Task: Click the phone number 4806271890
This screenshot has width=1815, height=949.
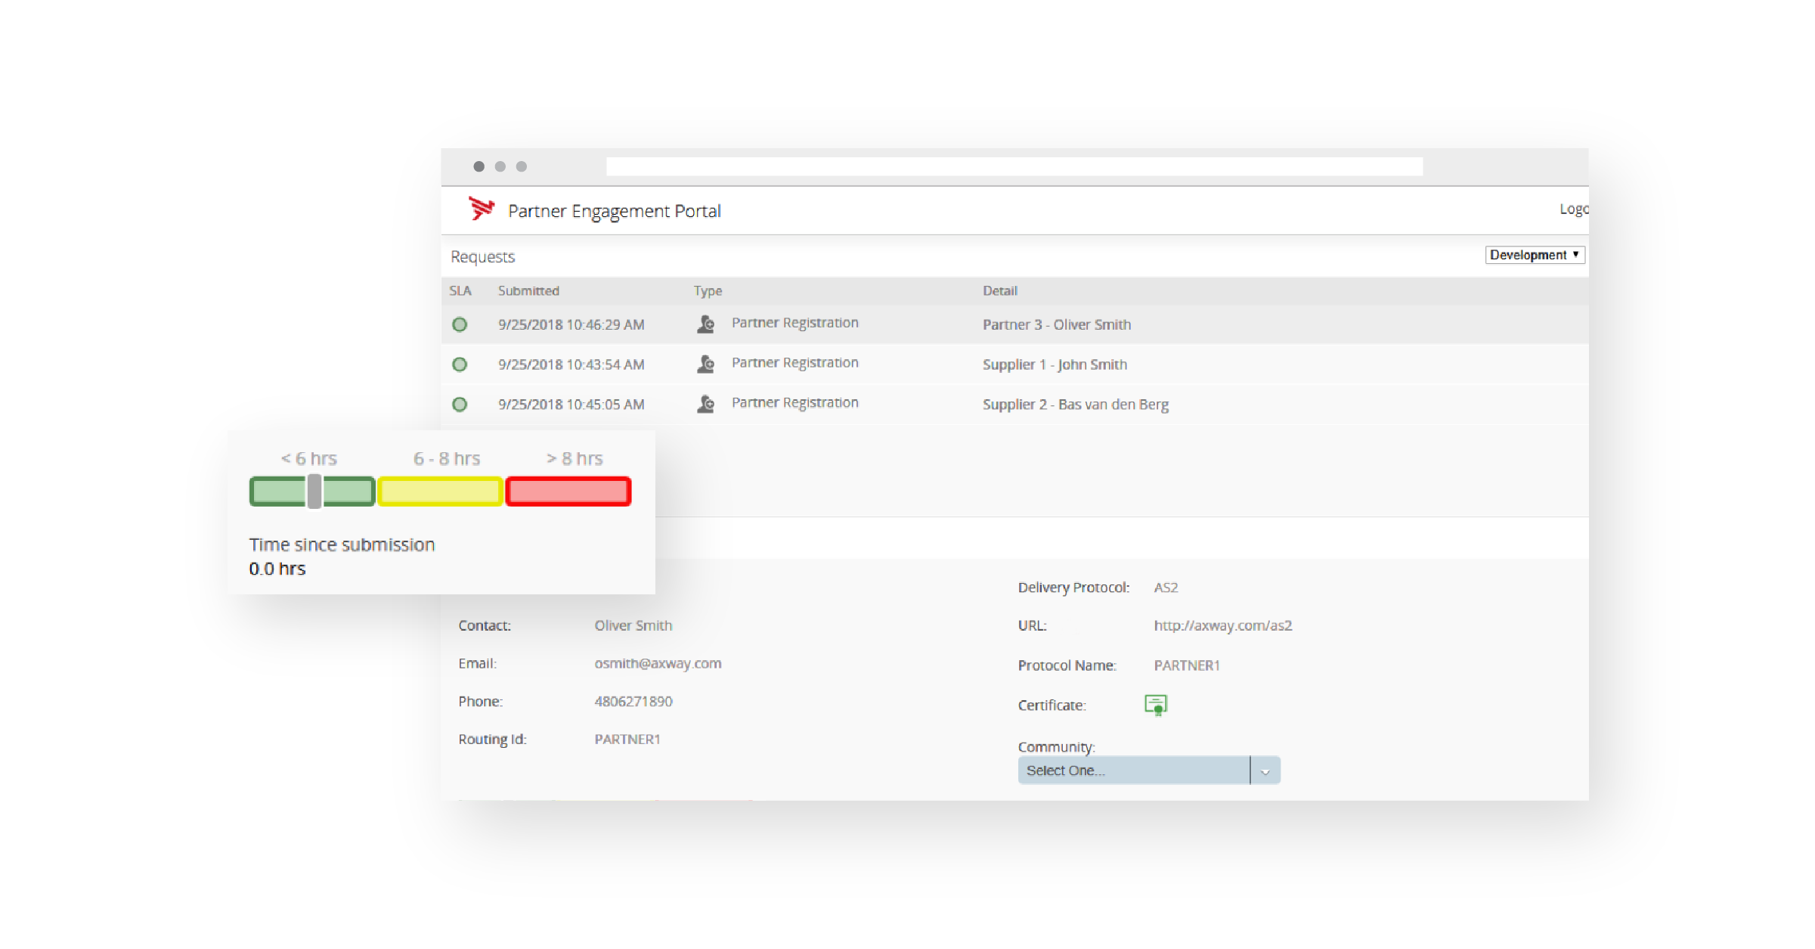Action: coord(633,702)
